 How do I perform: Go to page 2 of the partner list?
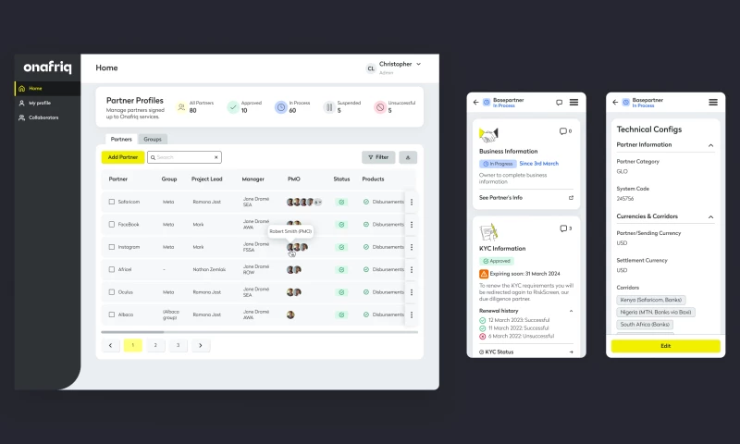154,345
